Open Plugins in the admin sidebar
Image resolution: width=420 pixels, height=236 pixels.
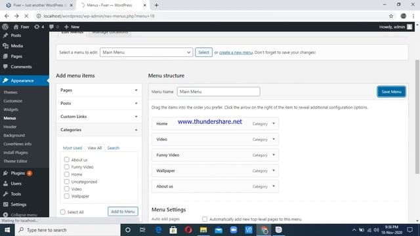coord(18,173)
